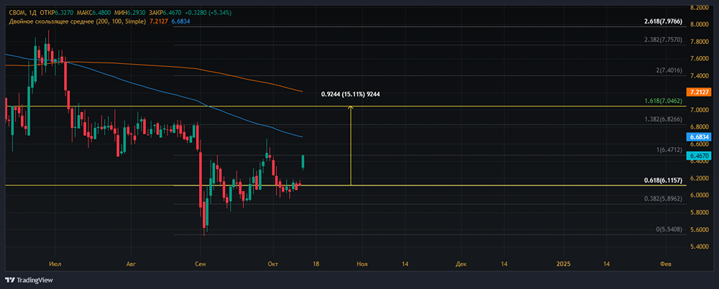Click the 1.618(7.0462) Fibonacci label
This screenshot has height=289, width=719.
(663, 101)
